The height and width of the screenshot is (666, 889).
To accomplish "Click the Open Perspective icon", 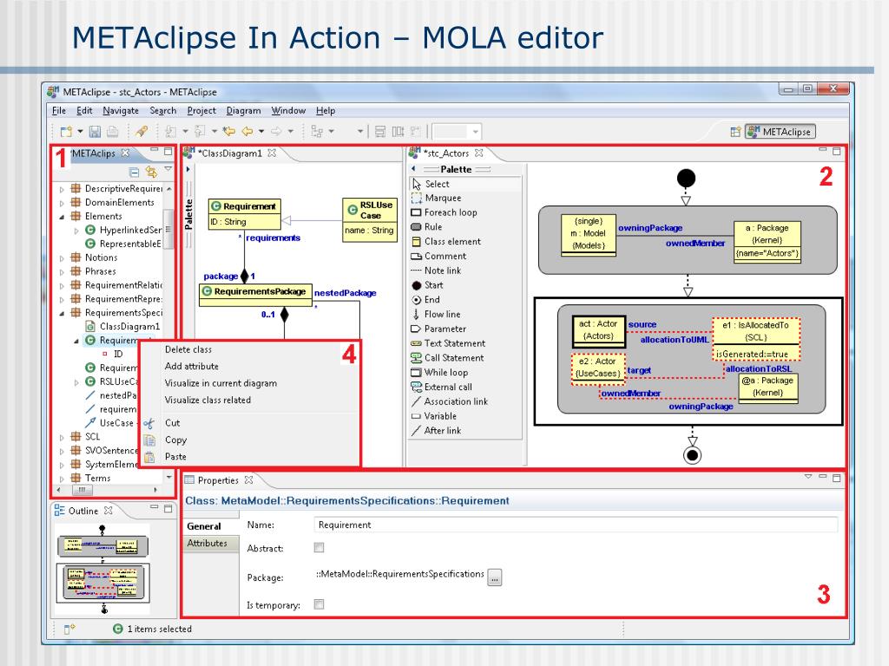I will (735, 132).
